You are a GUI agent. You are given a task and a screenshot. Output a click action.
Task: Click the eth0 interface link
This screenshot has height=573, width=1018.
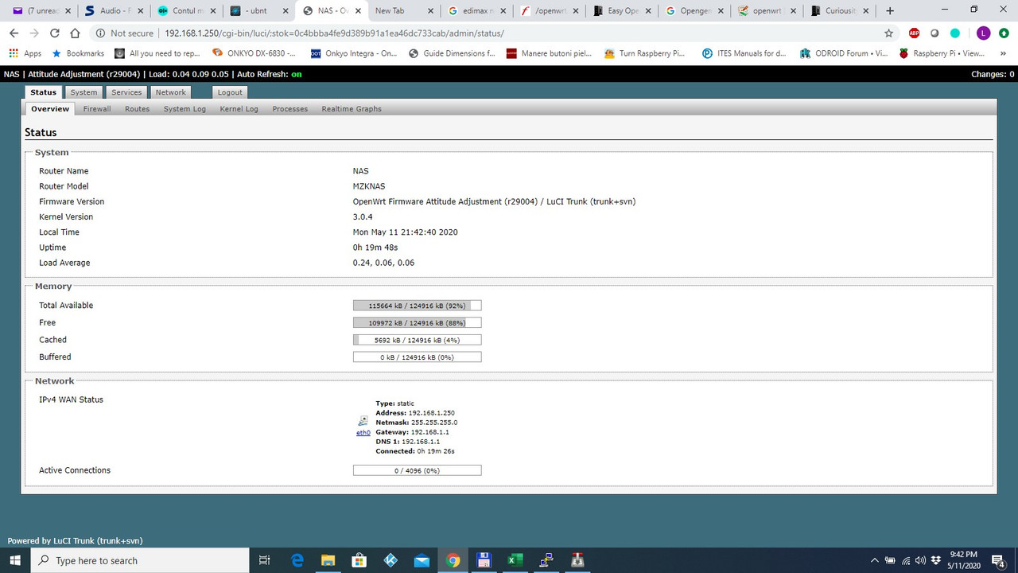tap(363, 433)
